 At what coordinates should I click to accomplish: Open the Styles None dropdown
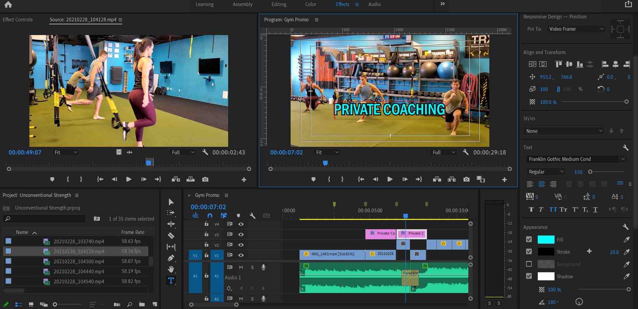click(564, 131)
